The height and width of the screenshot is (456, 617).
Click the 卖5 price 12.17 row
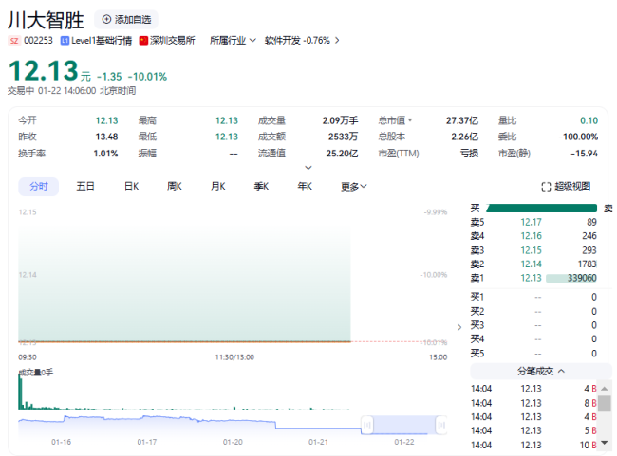tap(533, 222)
